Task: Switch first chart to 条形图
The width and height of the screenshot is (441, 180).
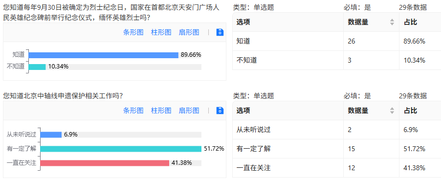Action: [133, 32]
